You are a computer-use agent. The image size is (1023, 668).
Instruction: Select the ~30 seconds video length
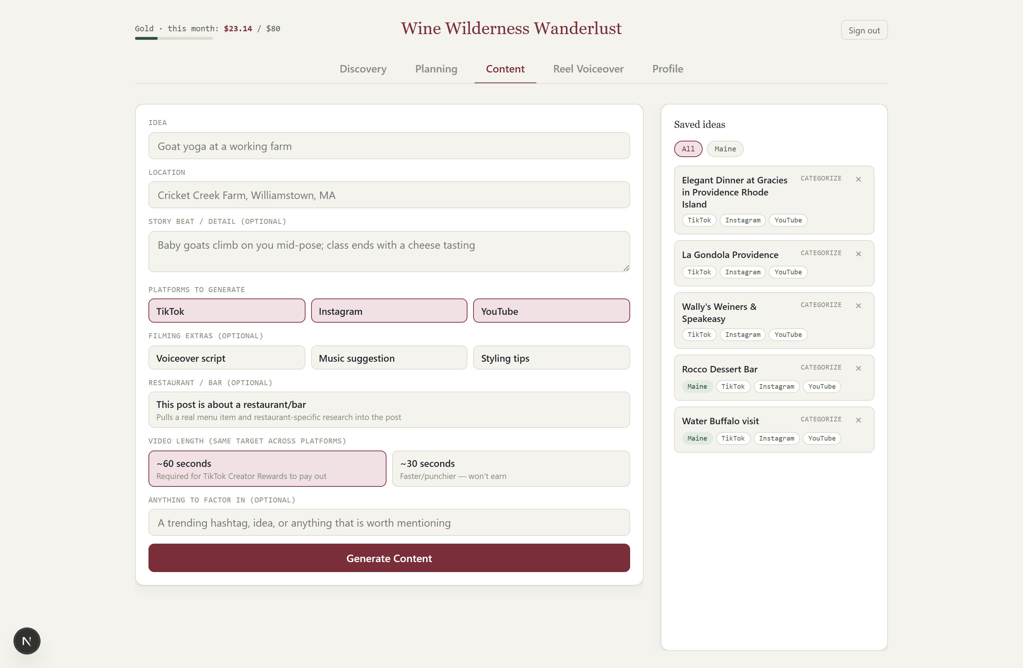511,469
